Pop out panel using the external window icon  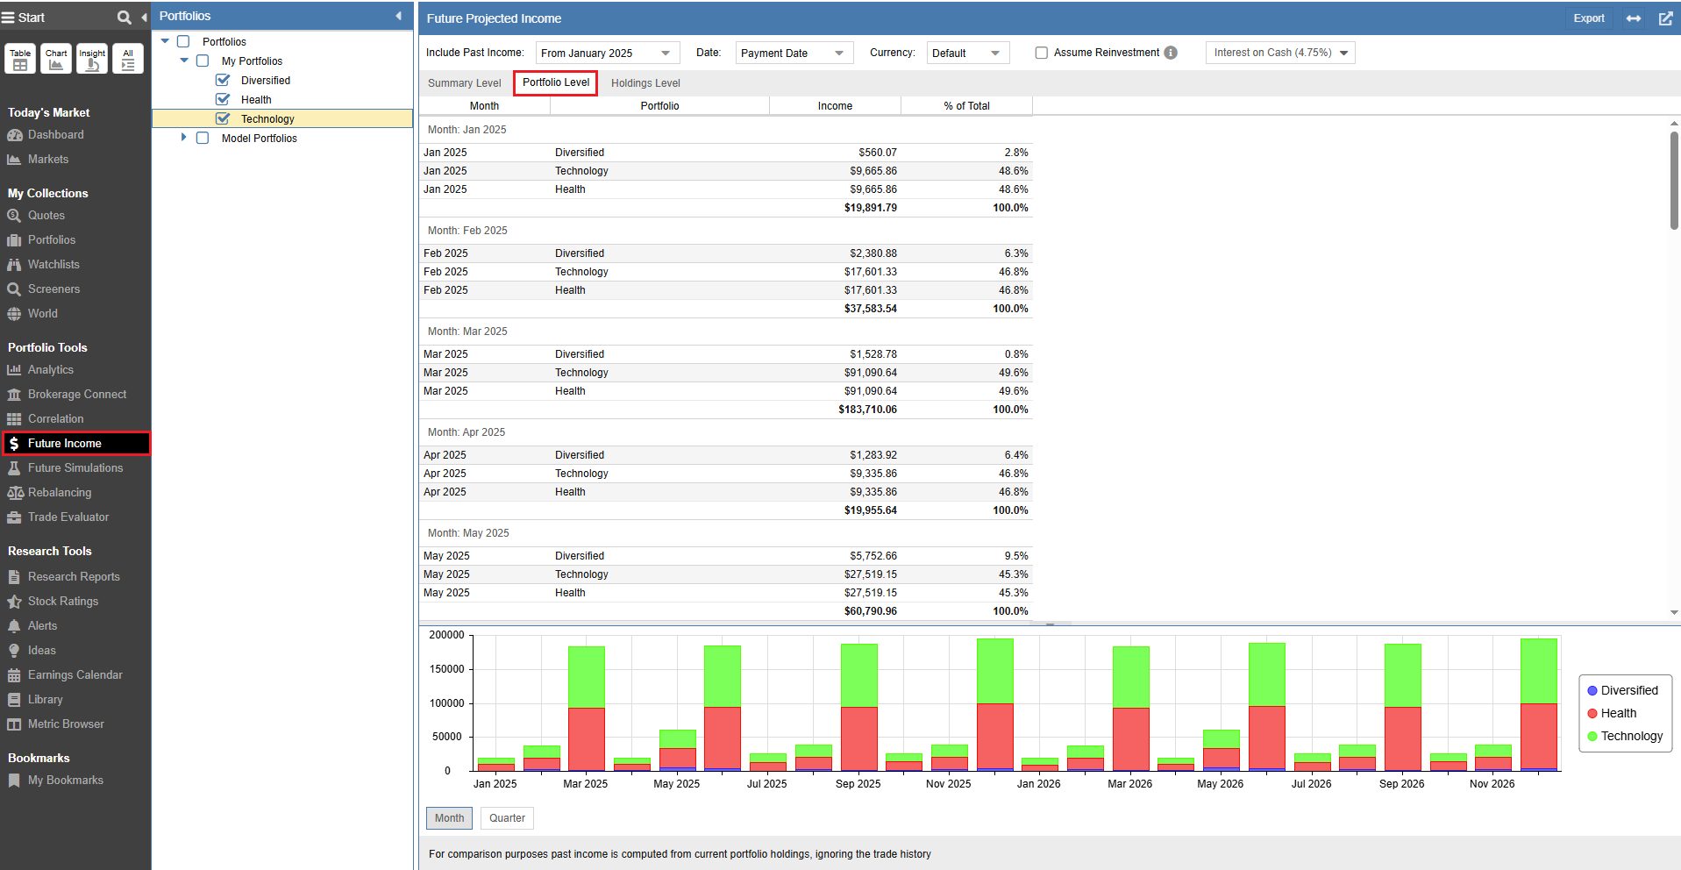pos(1665,18)
